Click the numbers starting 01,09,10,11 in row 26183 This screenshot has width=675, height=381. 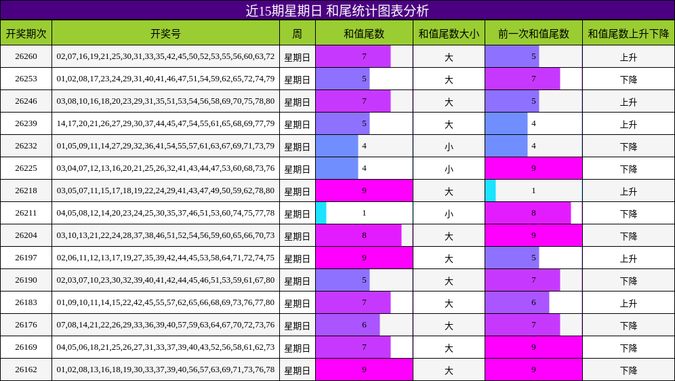(x=166, y=302)
